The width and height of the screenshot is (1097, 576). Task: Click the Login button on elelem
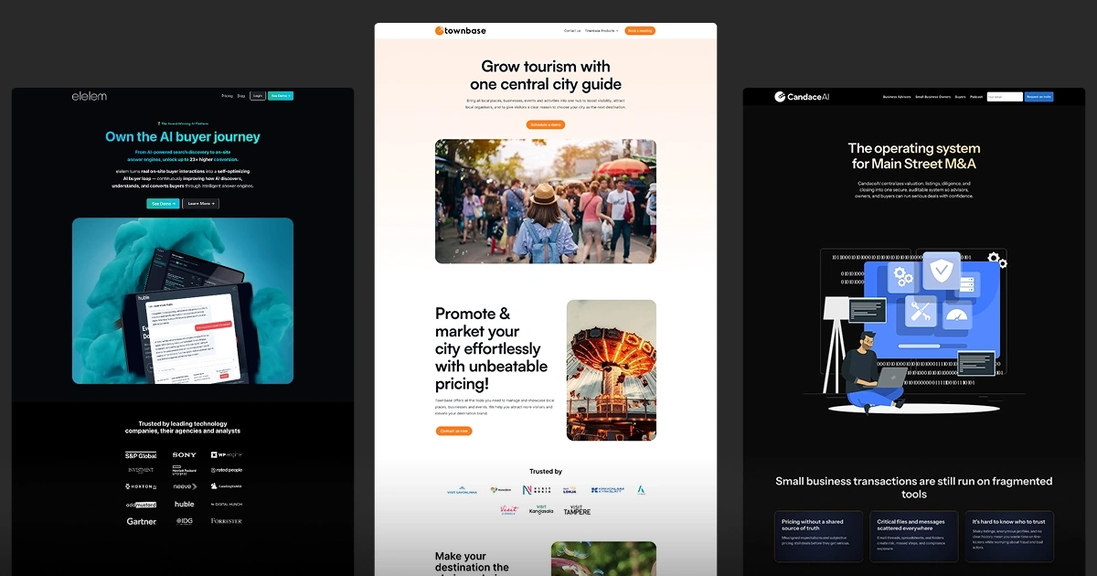258,96
